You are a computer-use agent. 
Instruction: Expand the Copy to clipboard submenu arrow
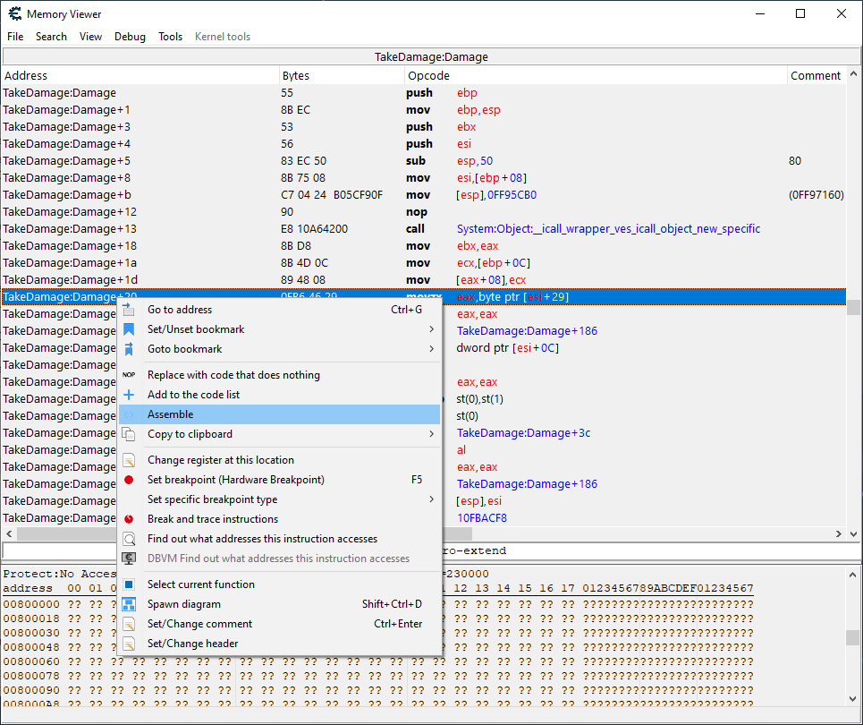[x=431, y=434]
